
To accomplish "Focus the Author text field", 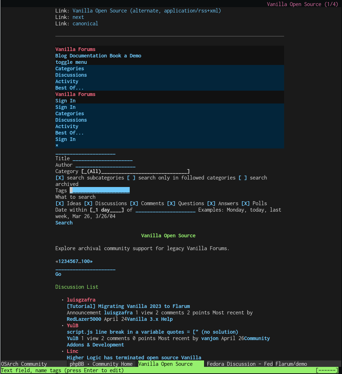I will [105, 165].
